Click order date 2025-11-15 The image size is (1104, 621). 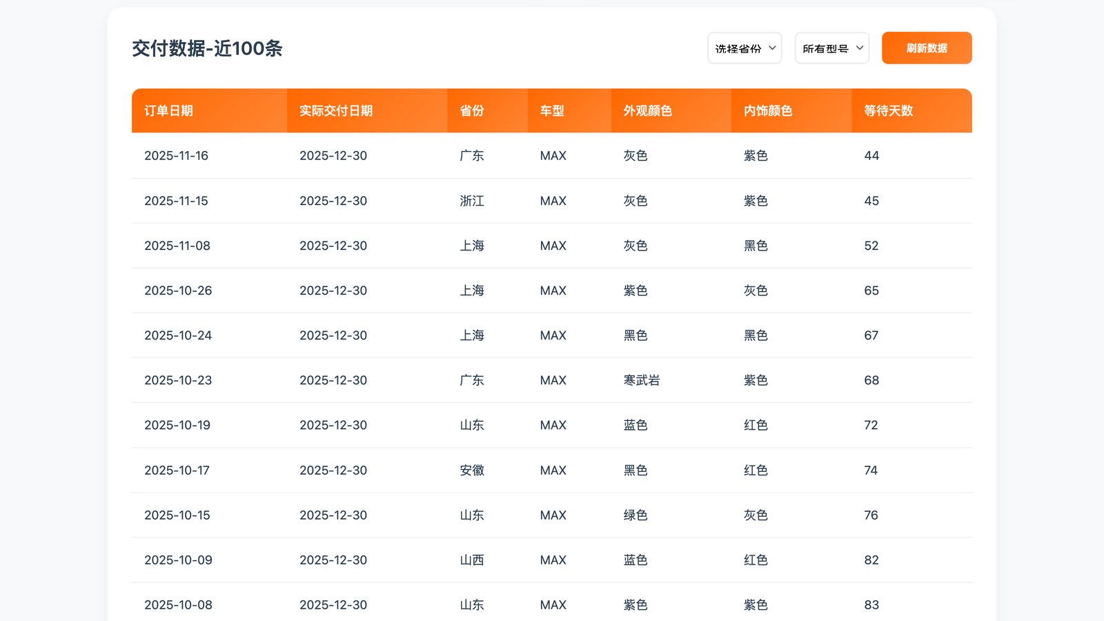coord(176,201)
